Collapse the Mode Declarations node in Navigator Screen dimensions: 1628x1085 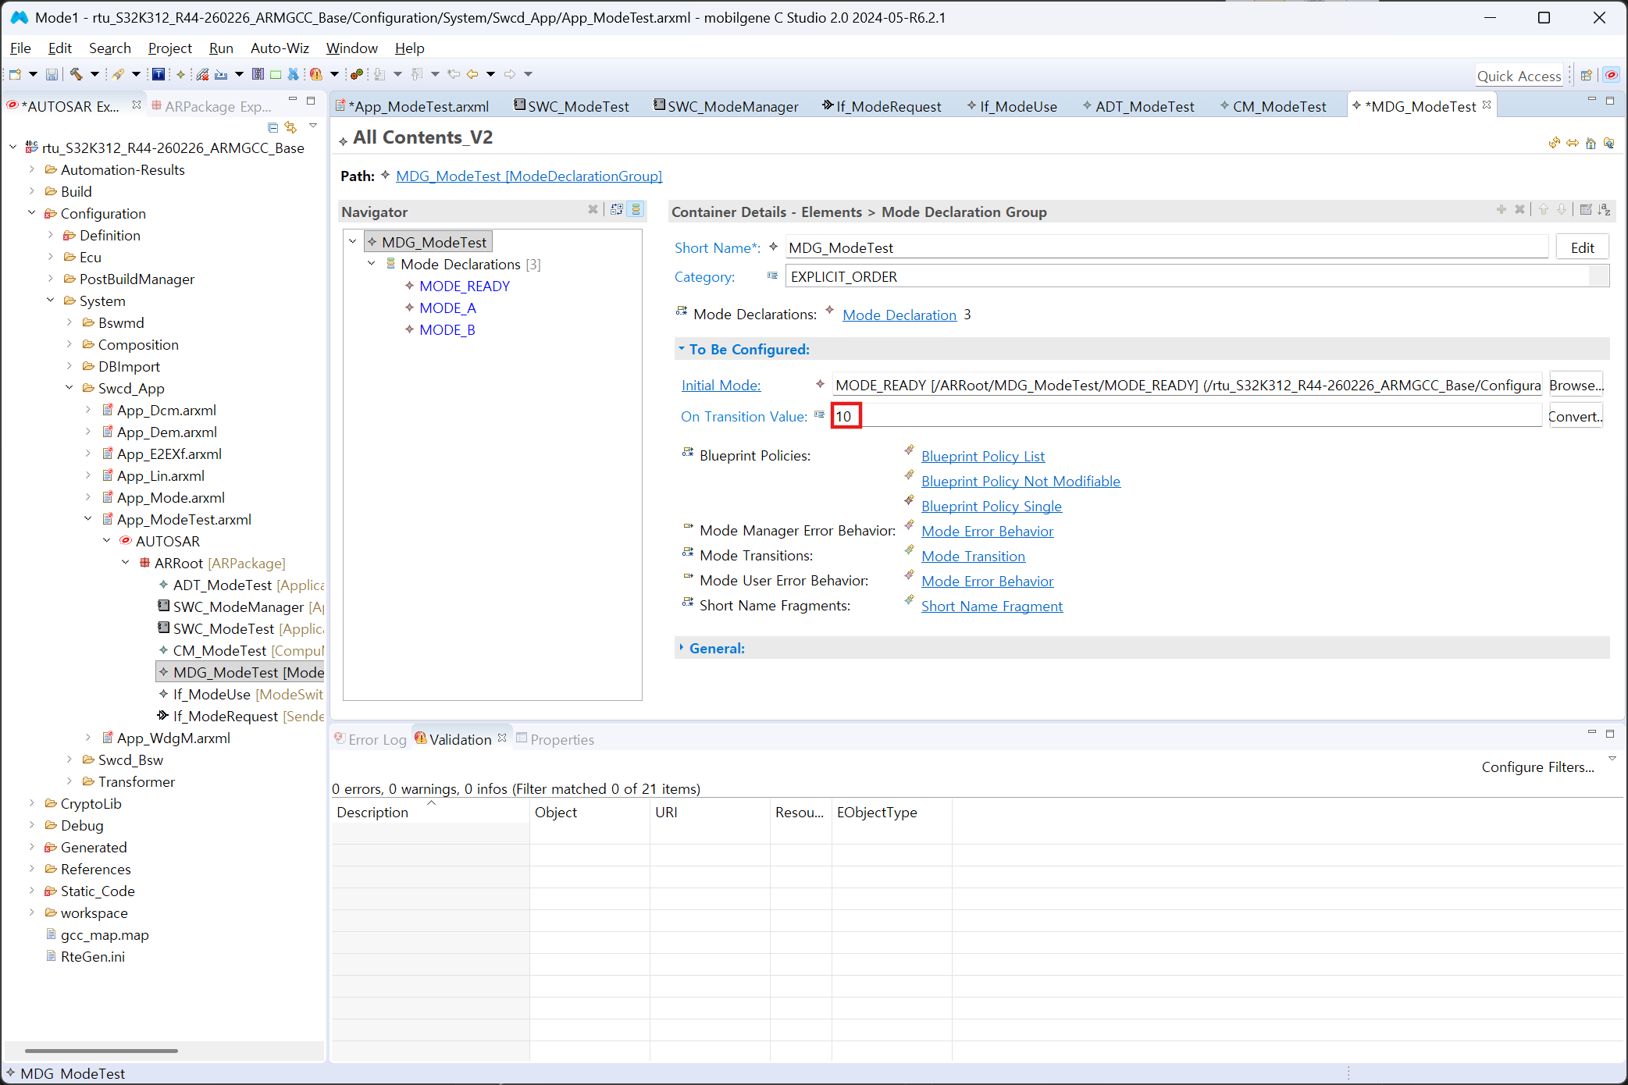372,264
